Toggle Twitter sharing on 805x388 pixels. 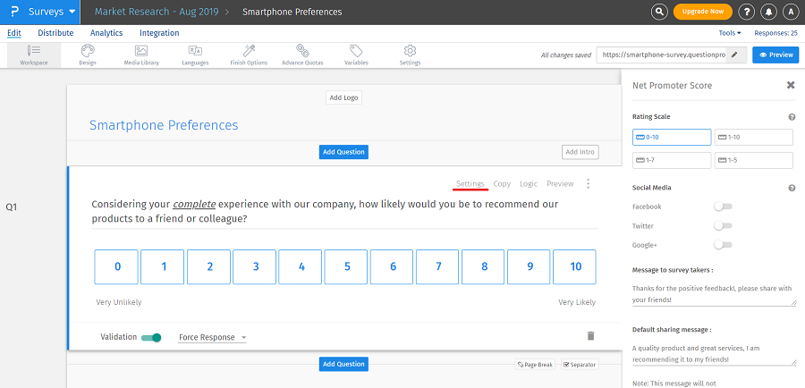(x=723, y=226)
